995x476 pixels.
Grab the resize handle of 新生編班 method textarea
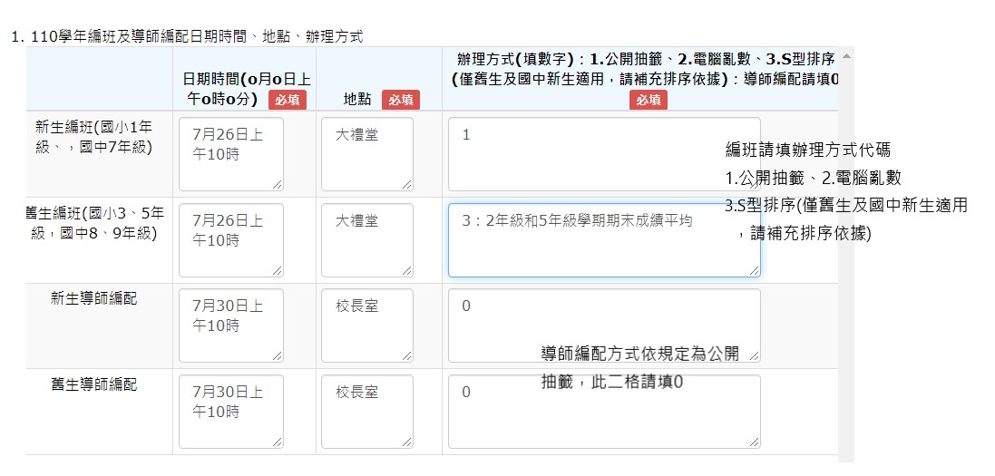tap(755, 185)
